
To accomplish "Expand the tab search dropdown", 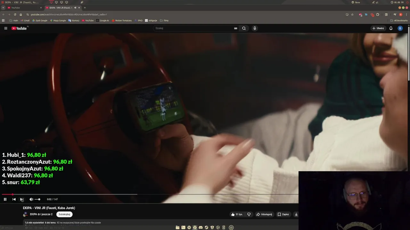I will 3,8.
